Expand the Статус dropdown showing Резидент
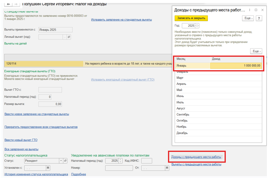This screenshot has width=268, height=178. click(x=61, y=161)
